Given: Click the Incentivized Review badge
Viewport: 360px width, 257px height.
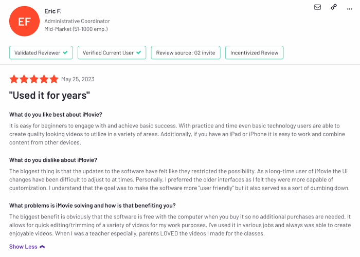Looking at the screenshot, I should click(x=254, y=52).
